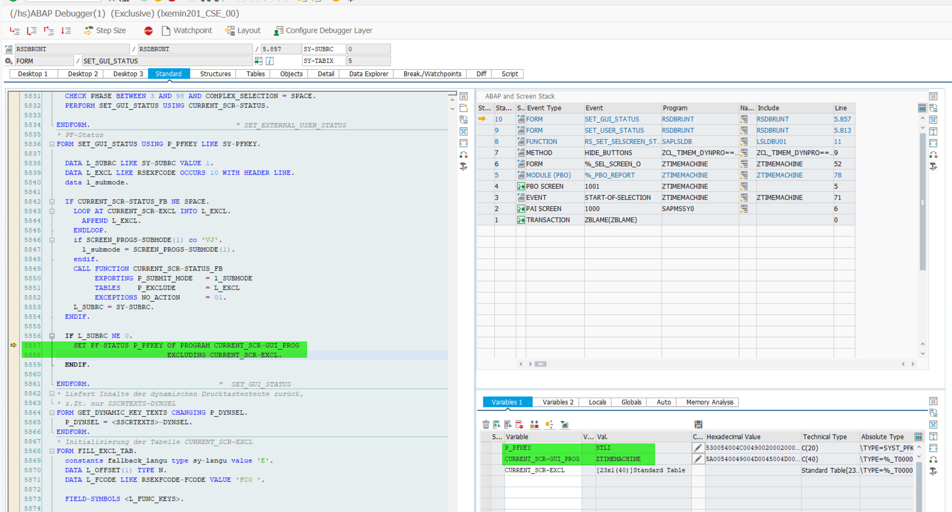Collapse the IF L_SUBRC NE 0 block

[x=52, y=336]
